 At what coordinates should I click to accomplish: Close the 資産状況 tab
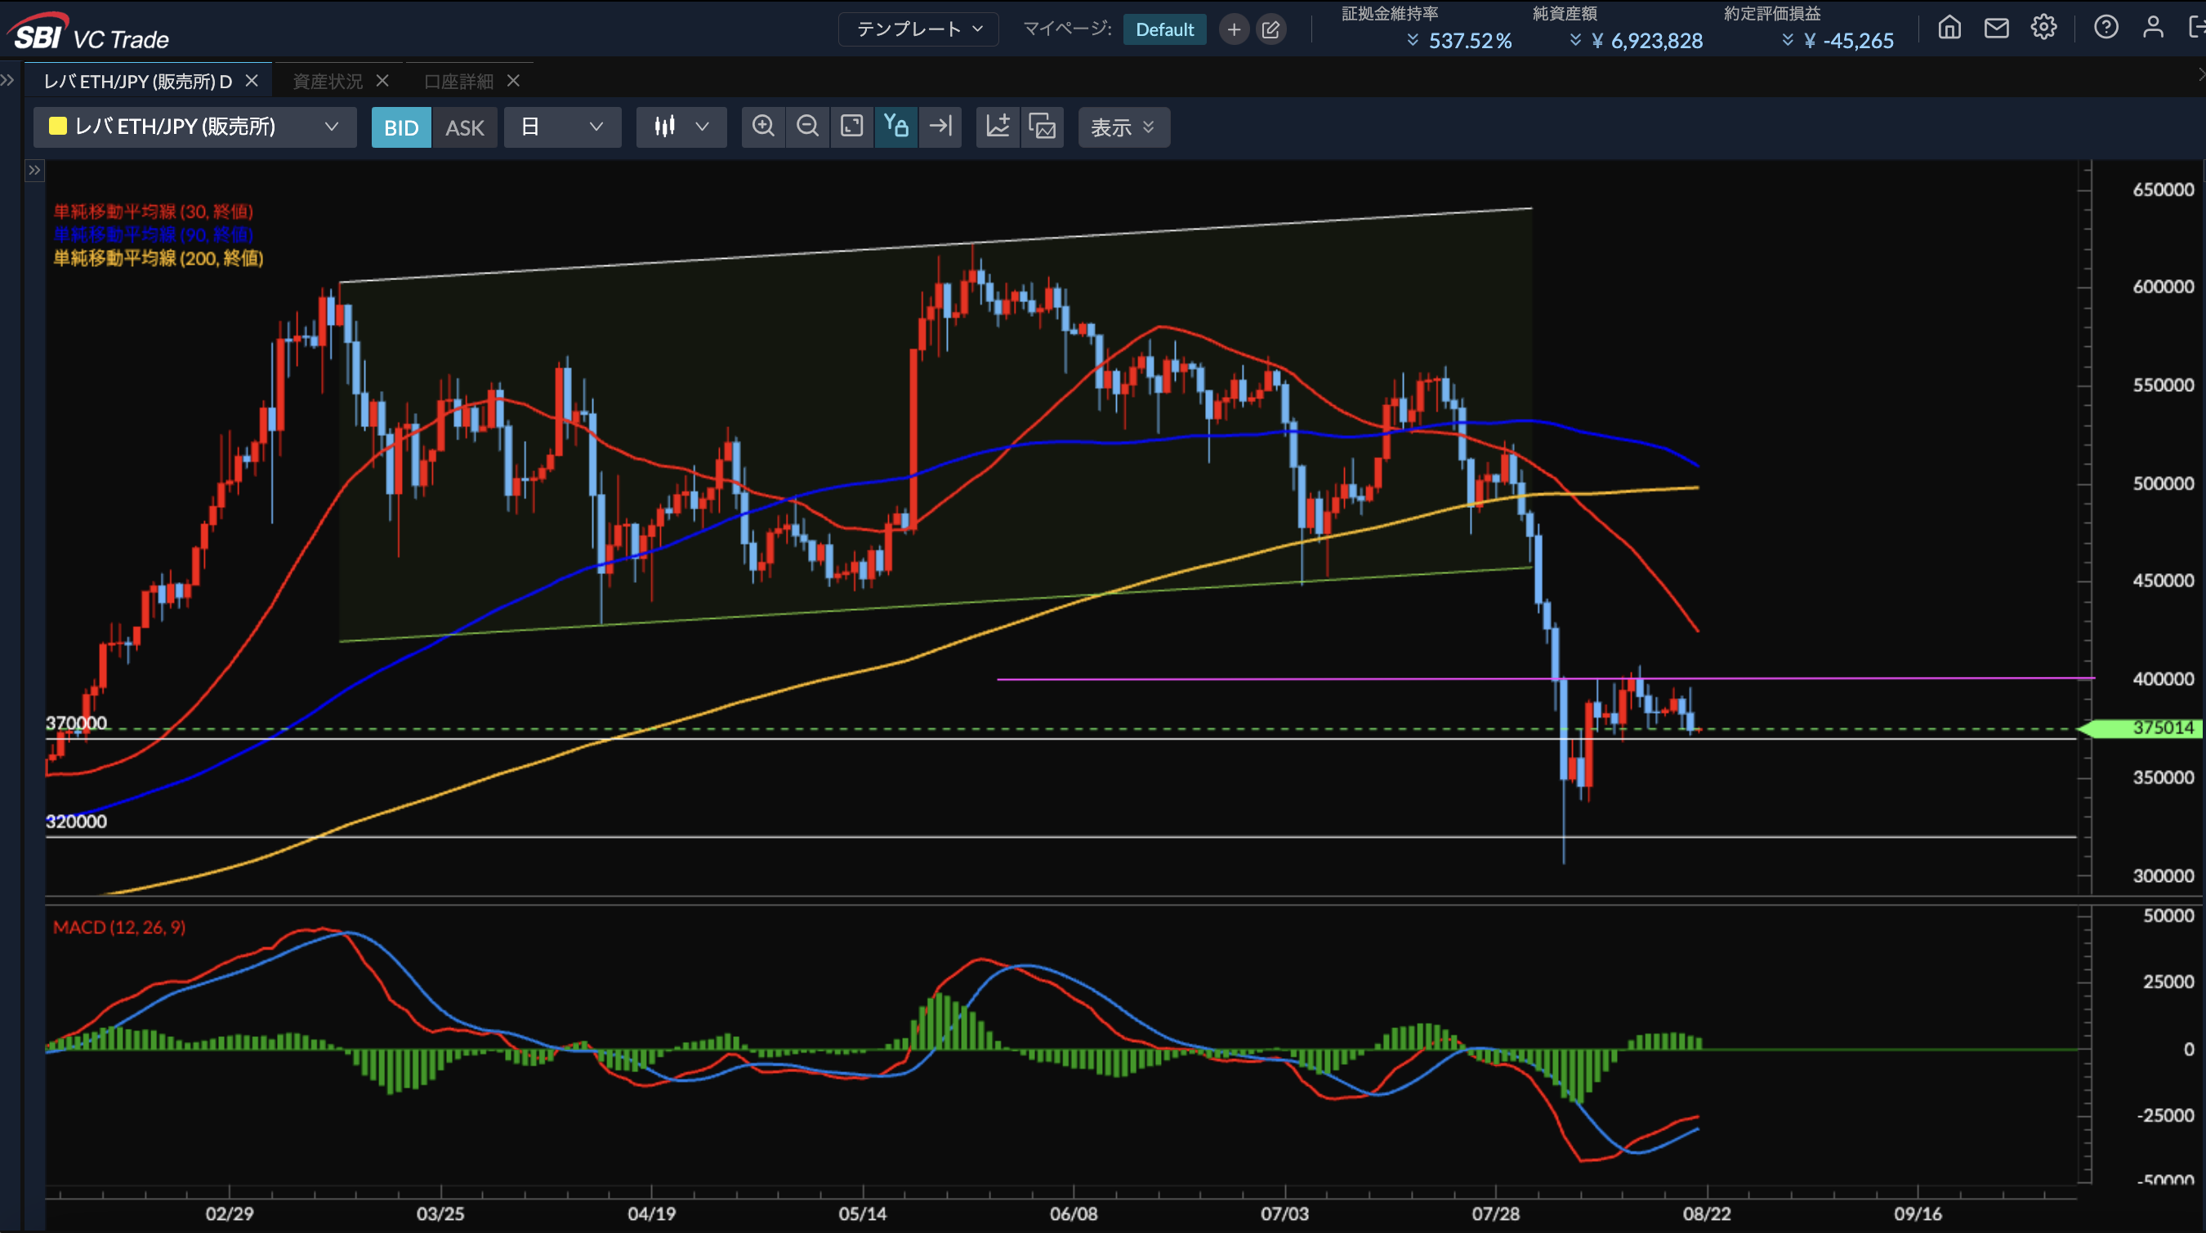coord(383,81)
